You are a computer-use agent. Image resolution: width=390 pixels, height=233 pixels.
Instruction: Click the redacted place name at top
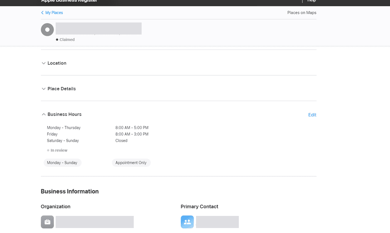(98, 28)
